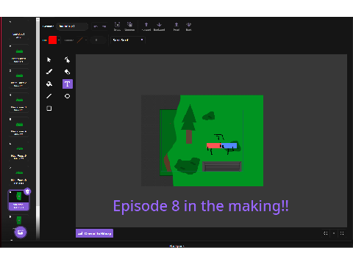The width and height of the screenshot is (353, 264).
Task: Move selection Backward one layer
Action: click(159, 26)
